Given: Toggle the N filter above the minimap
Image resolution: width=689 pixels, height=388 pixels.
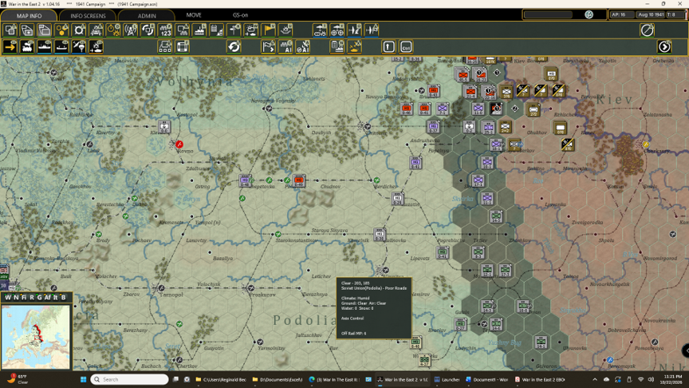Looking at the screenshot, I should [16, 297].
